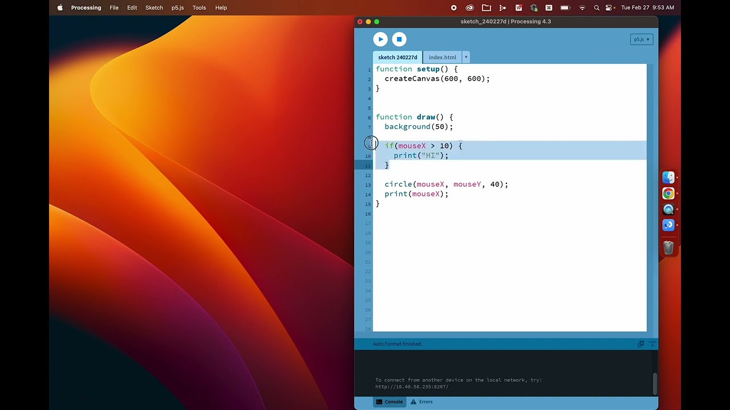Open the blue checkmark app in Dock
730x410 pixels.
668,225
